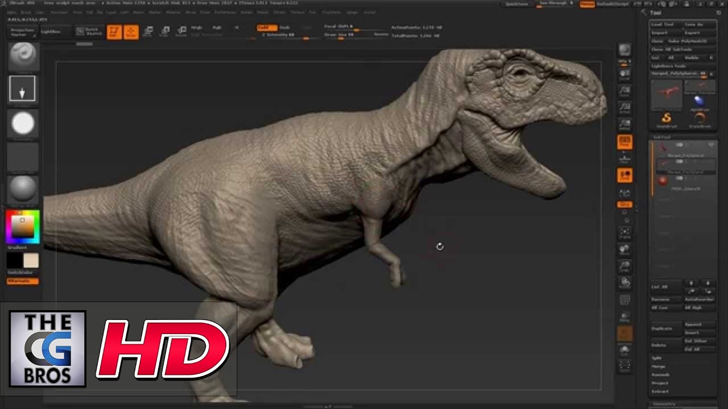
Task: Enable Zadd sculpting mode
Action: pos(267,27)
